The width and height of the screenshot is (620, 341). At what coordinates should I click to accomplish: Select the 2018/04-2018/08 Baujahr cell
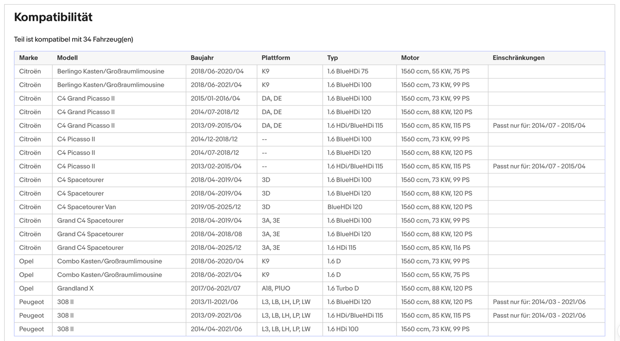221,234
